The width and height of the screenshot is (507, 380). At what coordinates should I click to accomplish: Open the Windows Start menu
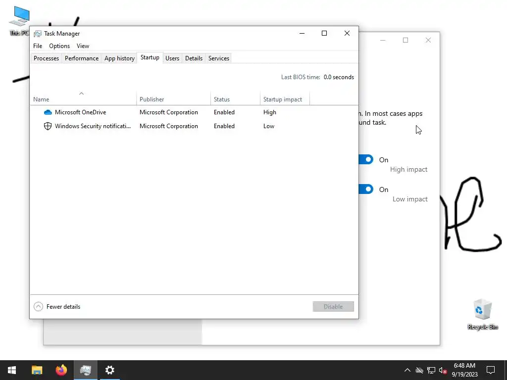tap(12, 370)
